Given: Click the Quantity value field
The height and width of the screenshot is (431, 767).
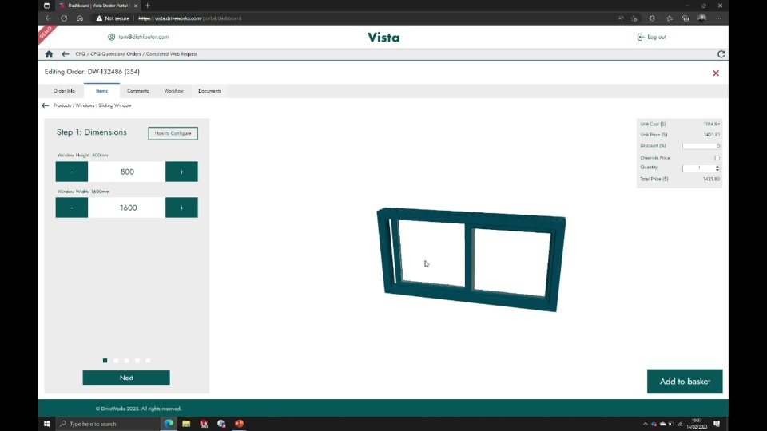Looking at the screenshot, I should coord(698,168).
